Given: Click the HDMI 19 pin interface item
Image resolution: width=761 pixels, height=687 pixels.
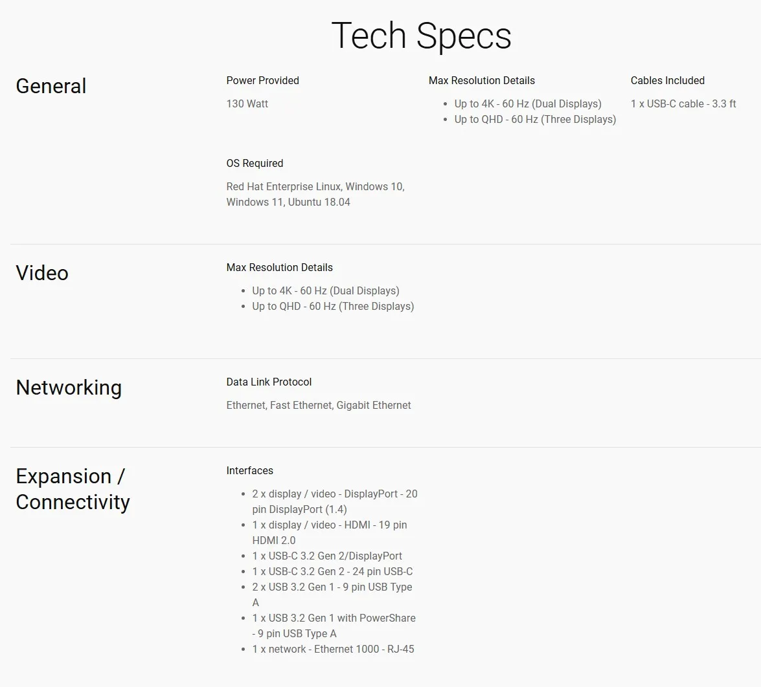Looking at the screenshot, I should coord(329,525).
